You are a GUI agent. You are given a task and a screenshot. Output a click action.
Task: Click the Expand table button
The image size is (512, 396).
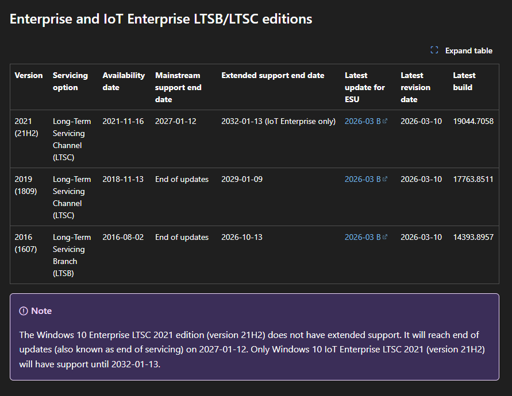pos(461,51)
